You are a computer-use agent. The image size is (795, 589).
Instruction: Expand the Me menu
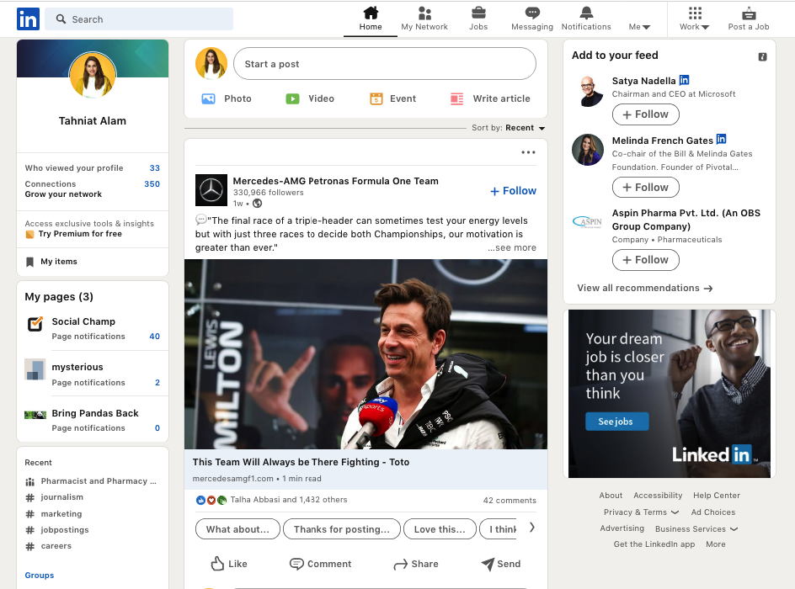[x=639, y=26]
